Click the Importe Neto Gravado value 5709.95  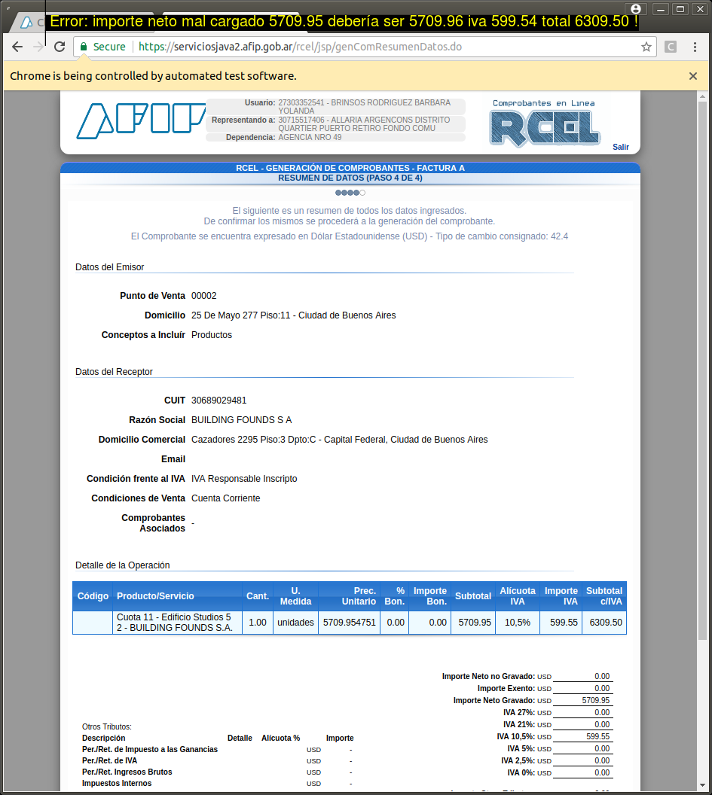click(596, 700)
